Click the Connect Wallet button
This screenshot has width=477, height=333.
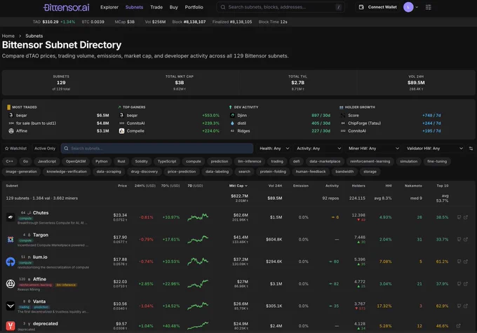point(378,7)
